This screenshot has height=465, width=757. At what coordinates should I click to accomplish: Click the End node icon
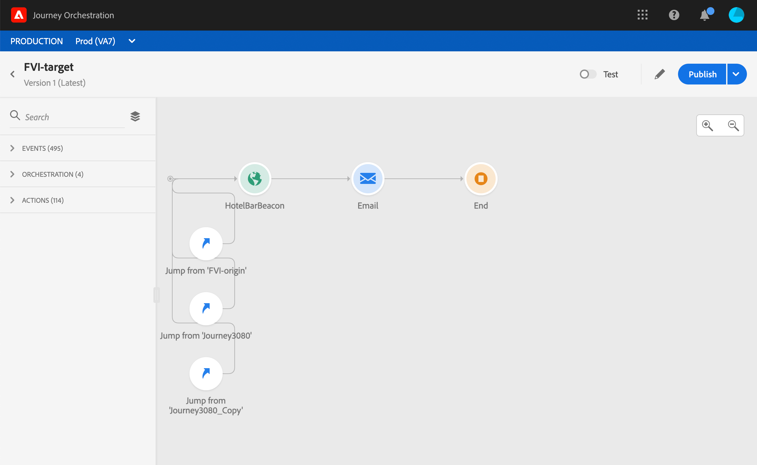[x=481, y=179]
